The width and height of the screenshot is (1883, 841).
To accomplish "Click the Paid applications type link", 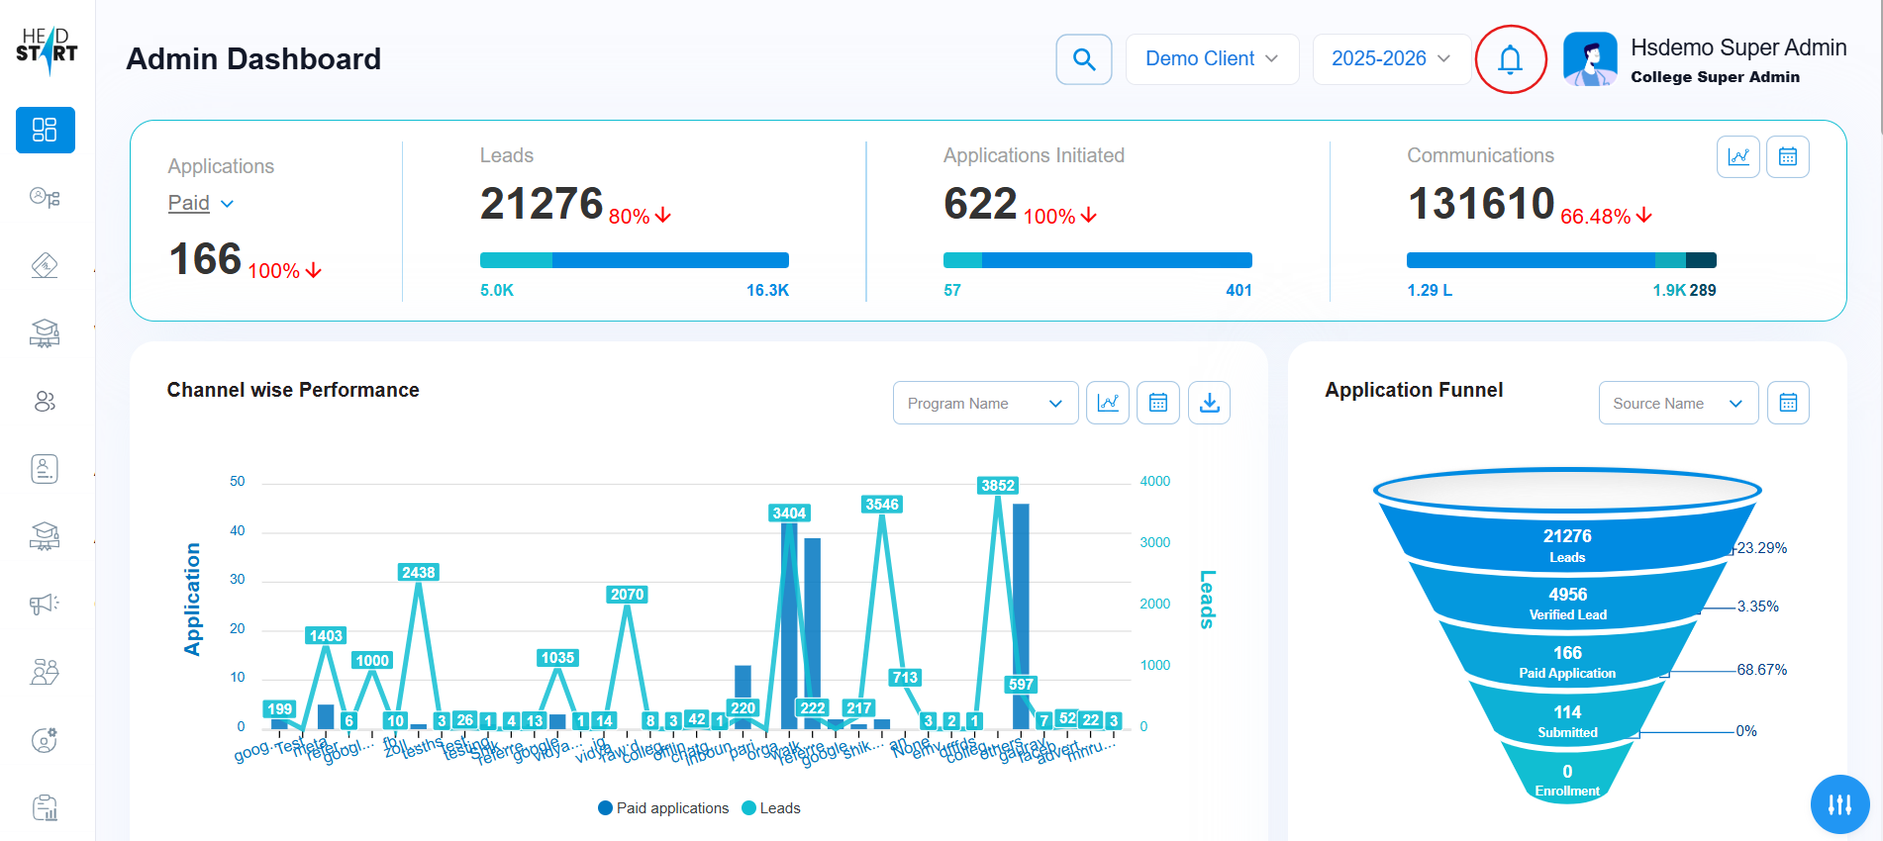I will click(200, 203).
